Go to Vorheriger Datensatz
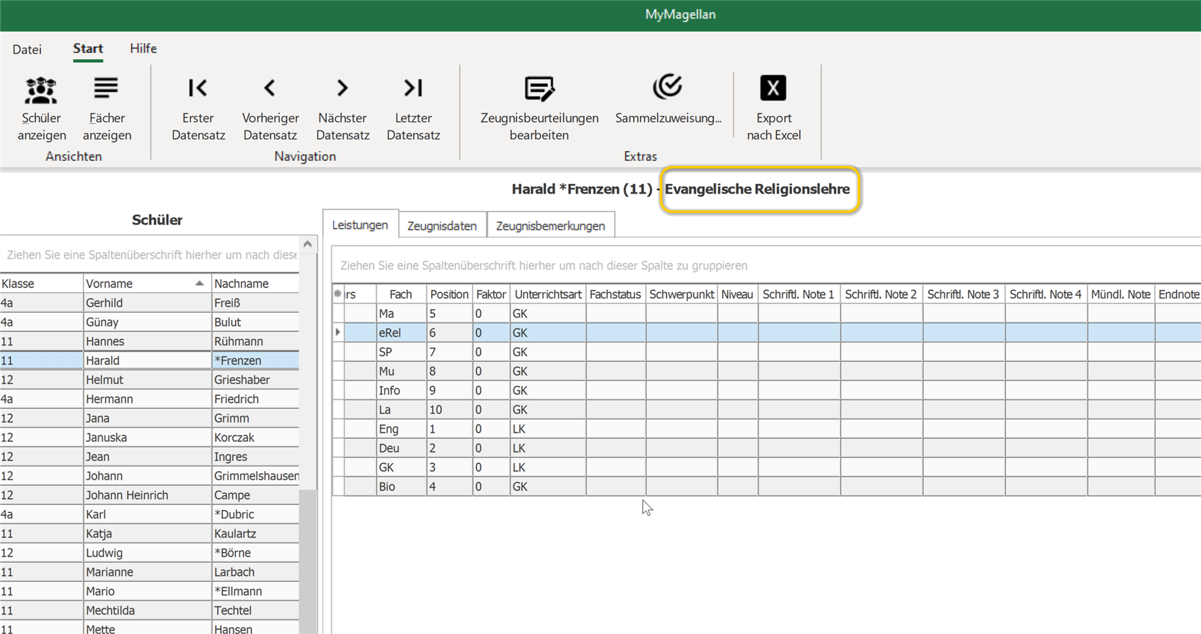This screenshot has width=1201, height=634. (270, 108)
